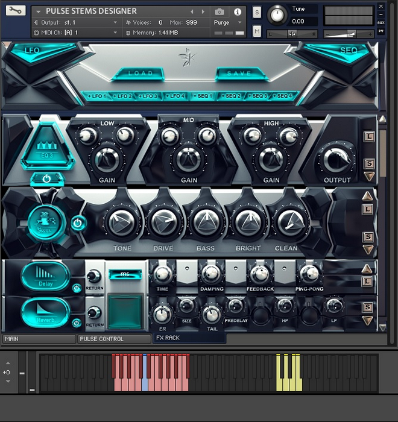Image resolution: width=398 pixels, height=422 pixels.
Task: Click the delay FEEDBACK knob
Action: (x=259, y=274)
